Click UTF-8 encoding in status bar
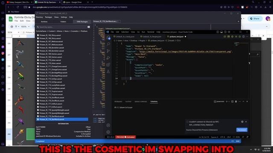The width and height of the screenshot is (273, 153). coord(222,137)
